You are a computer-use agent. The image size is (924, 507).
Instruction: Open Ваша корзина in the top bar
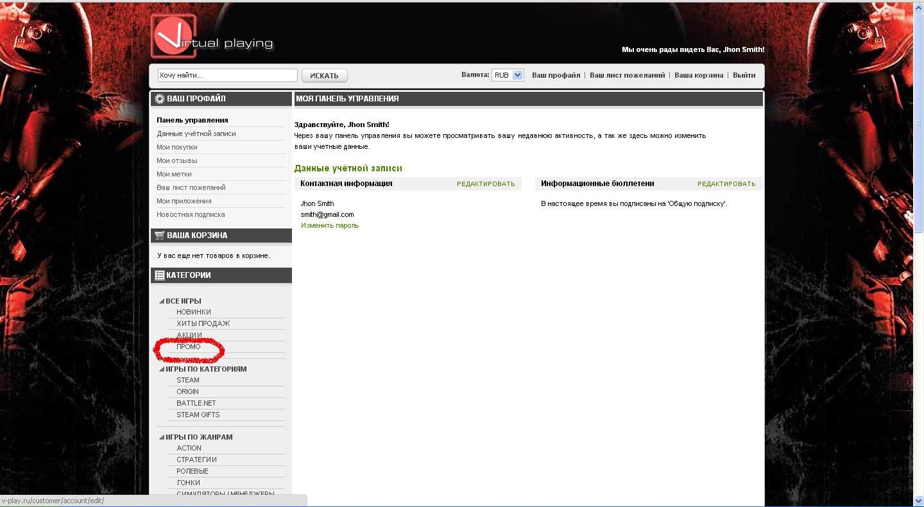[x=698, y=75]
